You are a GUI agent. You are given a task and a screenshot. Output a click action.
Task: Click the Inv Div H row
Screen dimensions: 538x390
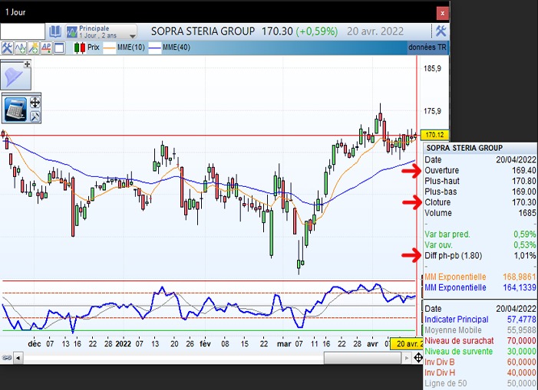480,372
